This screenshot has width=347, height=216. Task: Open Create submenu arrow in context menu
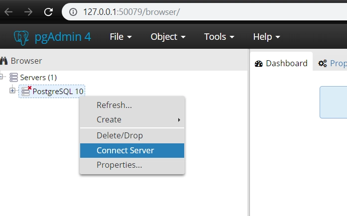(x=179, y=120)
